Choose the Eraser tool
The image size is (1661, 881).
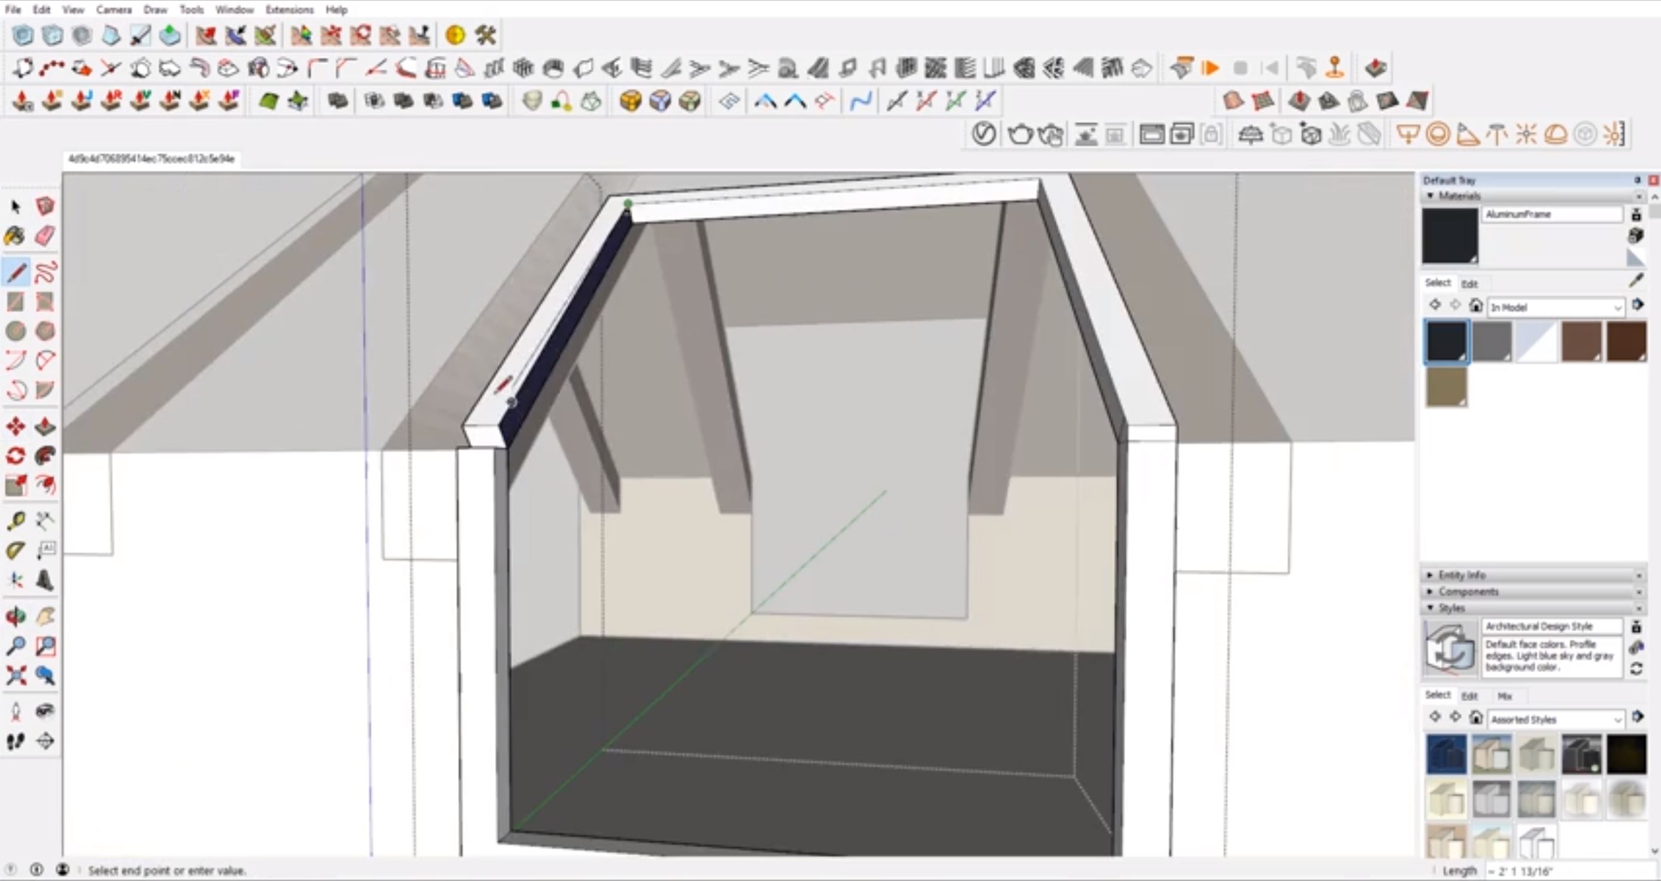tap(44, 236)
